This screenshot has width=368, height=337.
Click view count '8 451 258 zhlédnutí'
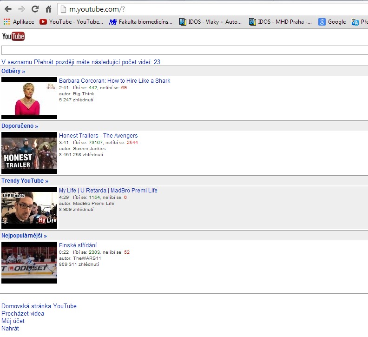(x=81, y=154)
